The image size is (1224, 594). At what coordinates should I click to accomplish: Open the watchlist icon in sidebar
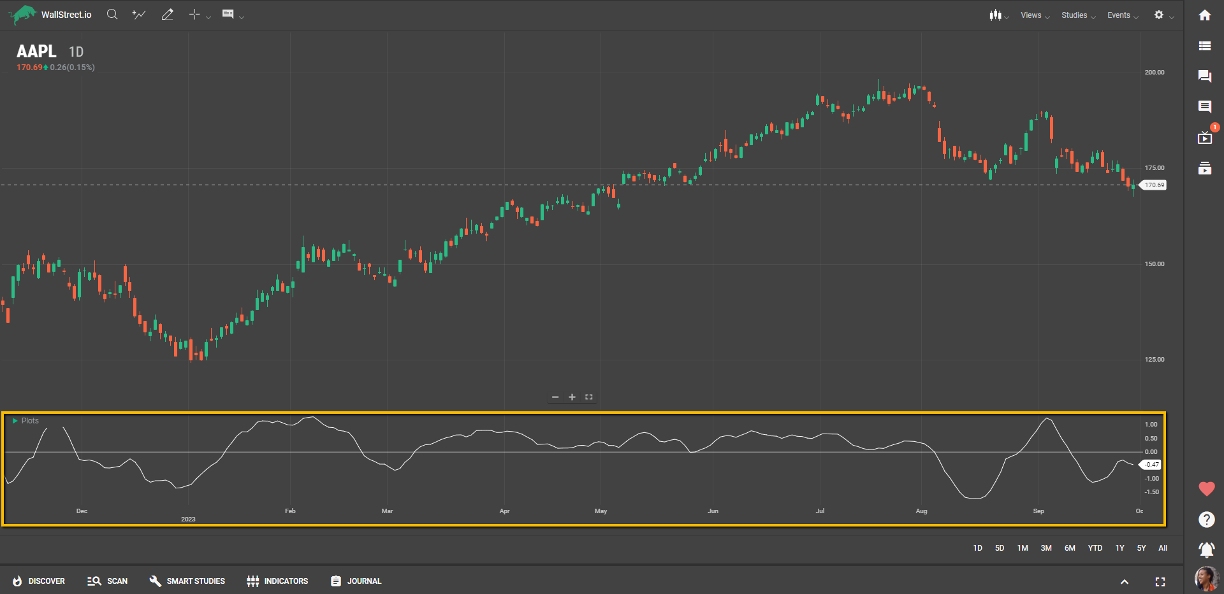1205,46
